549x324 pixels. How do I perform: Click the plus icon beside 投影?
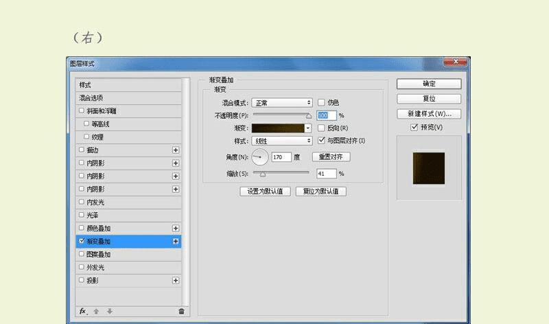[176, 281]
